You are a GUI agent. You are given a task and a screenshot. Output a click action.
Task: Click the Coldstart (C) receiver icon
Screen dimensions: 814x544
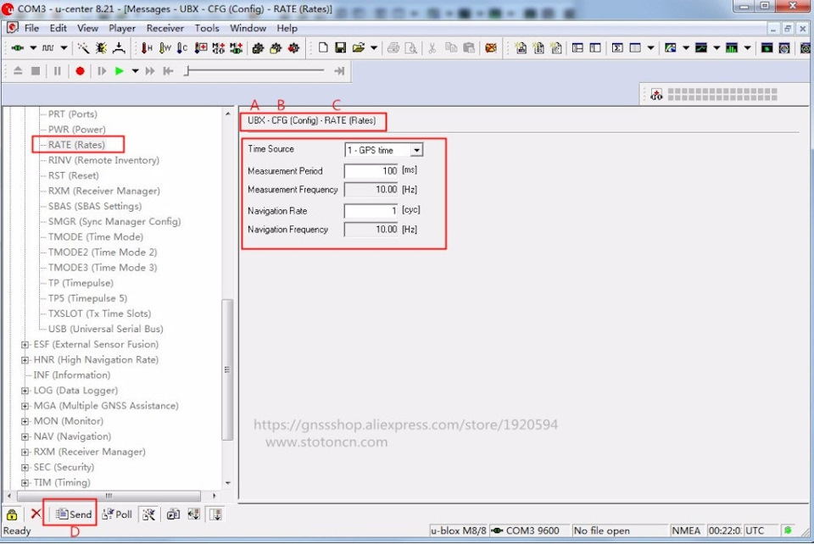click(x=182, y=48)
